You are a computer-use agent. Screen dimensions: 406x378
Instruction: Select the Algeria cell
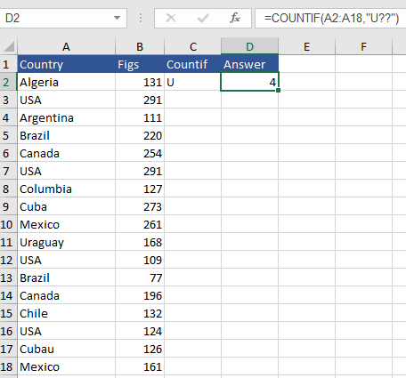coord(66,82)
